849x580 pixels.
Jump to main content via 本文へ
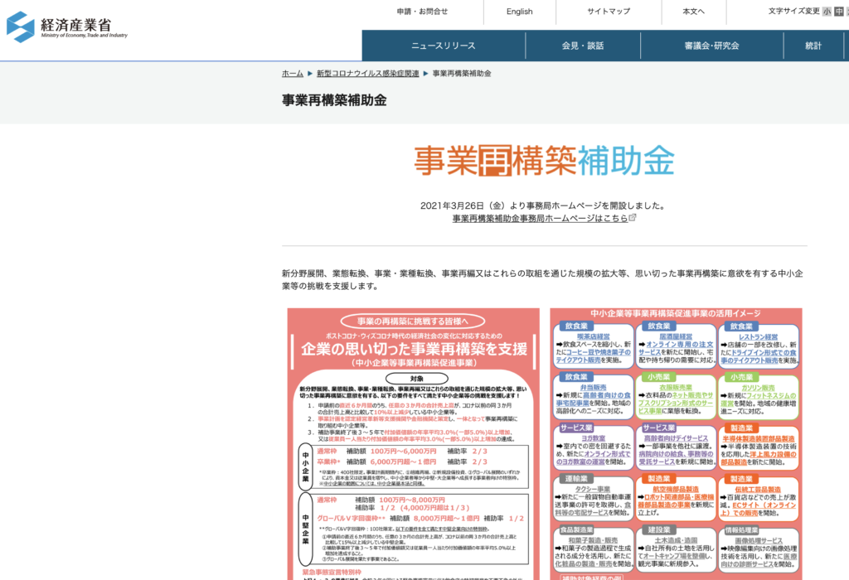[694, 12]
